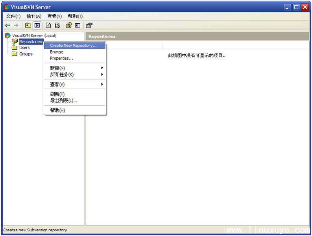The width and height of the screenshot is (312, 236).
Task: Open the 文件(F) menu
Action: point(13,16)
